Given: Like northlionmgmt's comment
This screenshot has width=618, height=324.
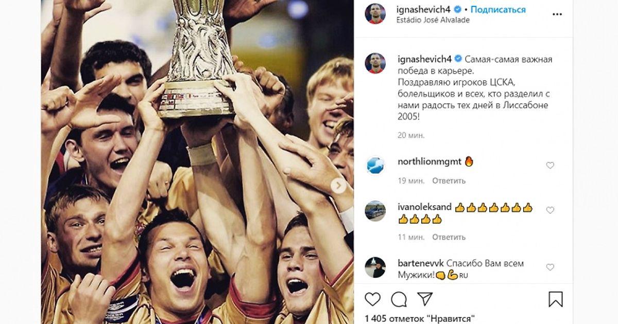Looking at the screenshot, I should coord(550,166).
